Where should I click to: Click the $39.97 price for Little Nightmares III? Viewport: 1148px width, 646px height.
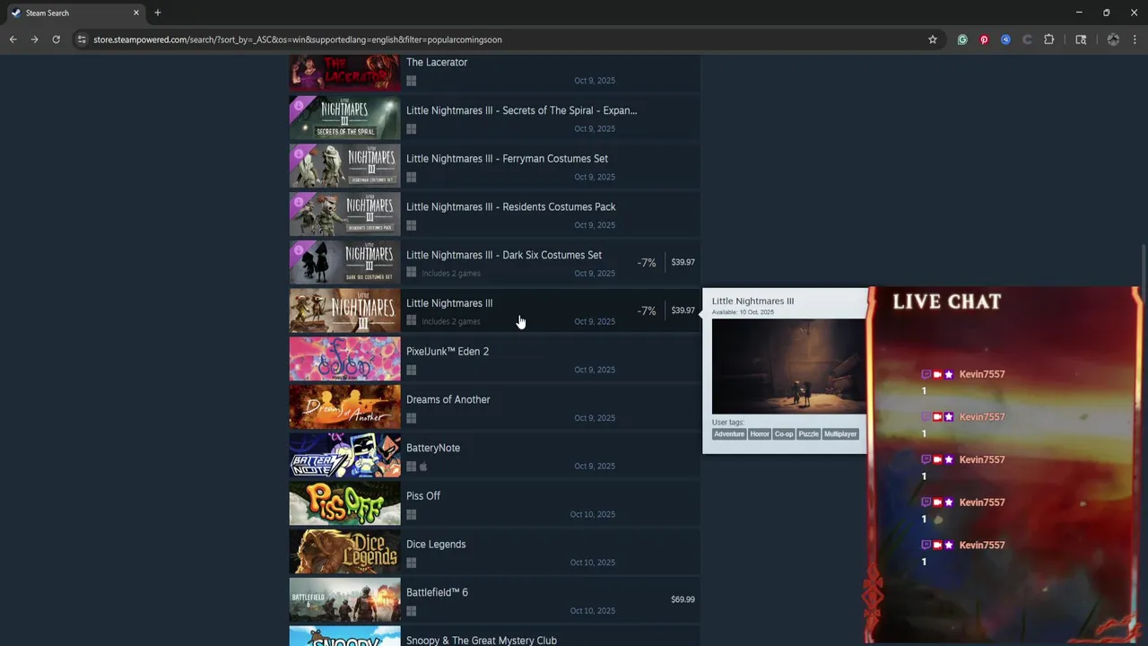[x=683, y=310]
